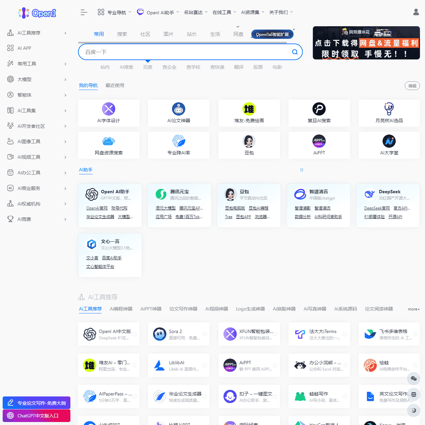Image resolution: width=425 pixels, height=425 pixels.
Task: Select the AI编程神器 category tab
Action: click(x=121, y=309)
